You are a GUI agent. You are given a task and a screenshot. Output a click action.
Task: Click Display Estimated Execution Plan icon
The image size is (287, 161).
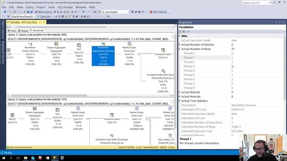pos(59,17)
